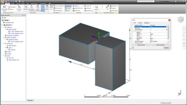Screen dimensions: 187x105
Task: Toggle the Table checkbox under Summary
Action: point(151,40)
